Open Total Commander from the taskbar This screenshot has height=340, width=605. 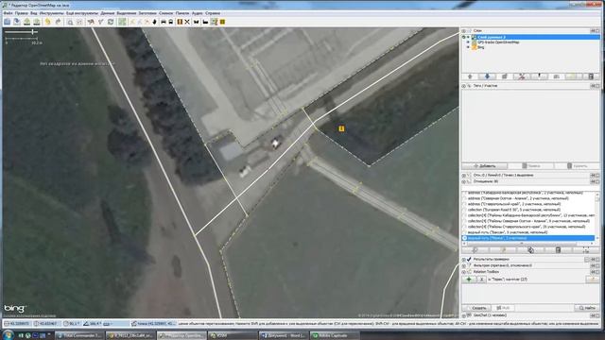[79, 335]
